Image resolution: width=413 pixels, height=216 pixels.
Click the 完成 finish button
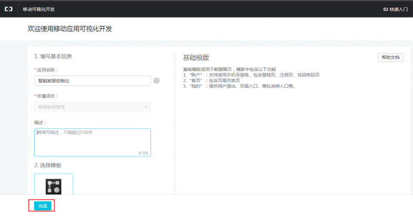(x=42, y=206)
